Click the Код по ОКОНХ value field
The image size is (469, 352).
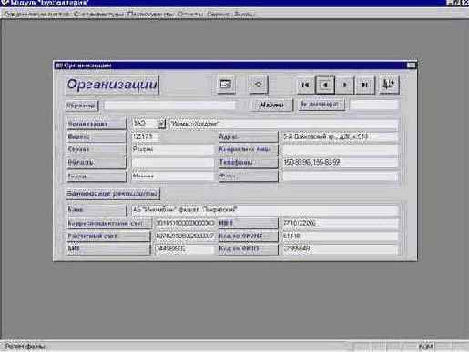coord(340,236)
